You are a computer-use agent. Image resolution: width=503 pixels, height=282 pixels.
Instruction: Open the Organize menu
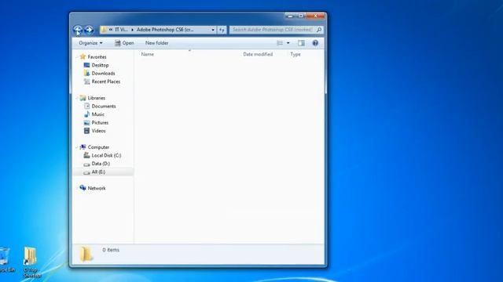(90, 43)
